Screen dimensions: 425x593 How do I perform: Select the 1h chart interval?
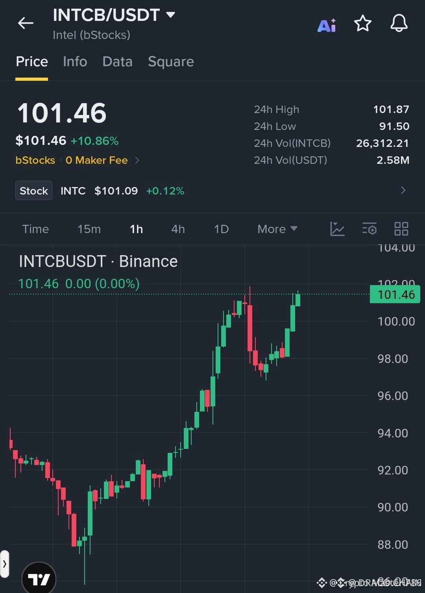click(136, 229)
